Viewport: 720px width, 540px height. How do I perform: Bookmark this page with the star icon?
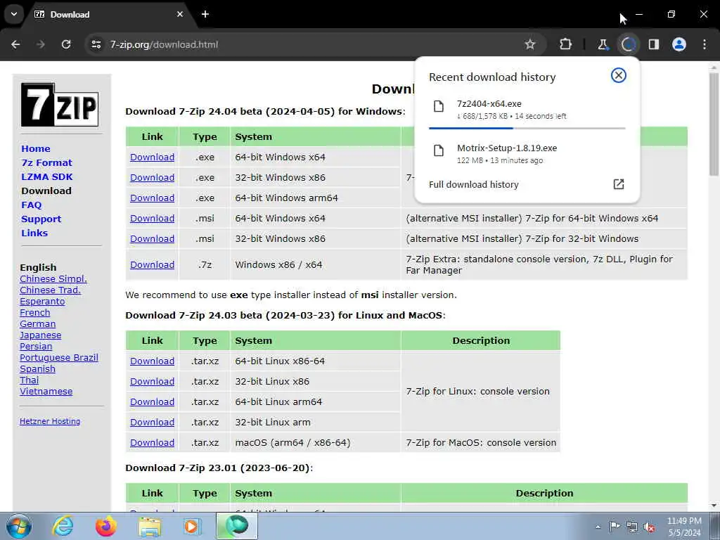pyautogui.click(x=530, y=44)
